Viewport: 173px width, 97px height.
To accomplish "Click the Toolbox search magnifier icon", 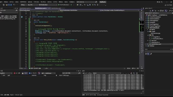I will [x=16, y=10].
